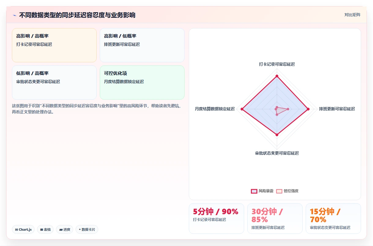Viewport: 373px width, 246px height.
Task: Click the chart title 不同数据类型的同步延迟容忍度与业务影响
Action: 77,15
